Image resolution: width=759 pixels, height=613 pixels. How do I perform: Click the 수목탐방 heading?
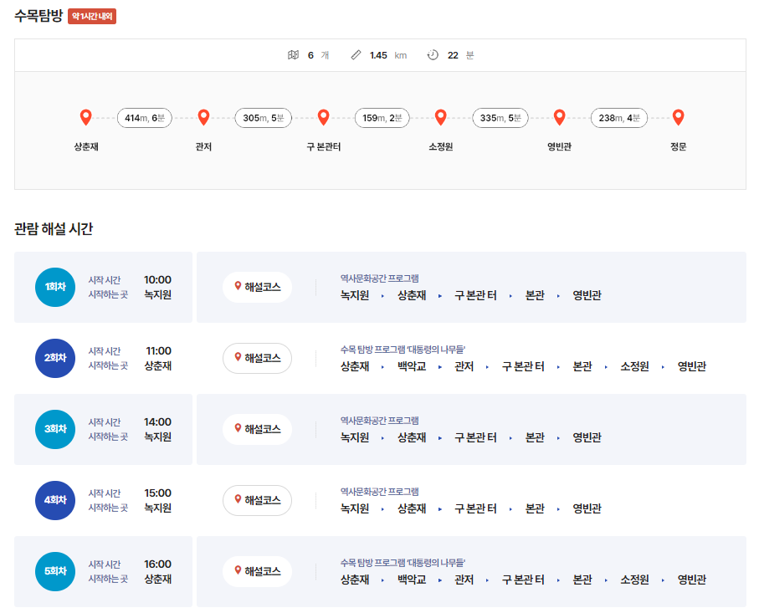[38, 16]
